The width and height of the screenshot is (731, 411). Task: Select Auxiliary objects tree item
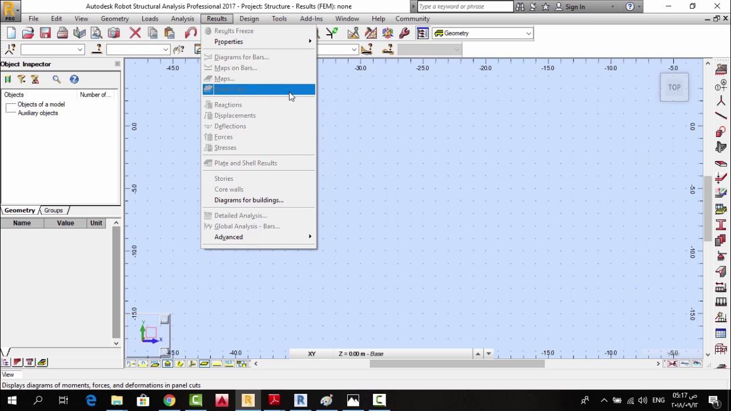(x=38, y=113)
